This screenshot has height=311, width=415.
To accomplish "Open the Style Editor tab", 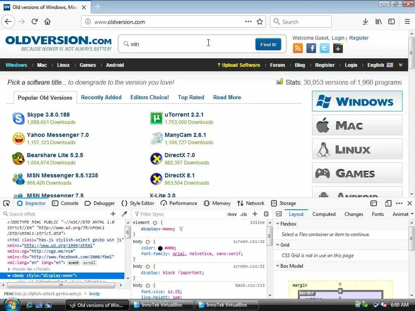I will point(138,203).
